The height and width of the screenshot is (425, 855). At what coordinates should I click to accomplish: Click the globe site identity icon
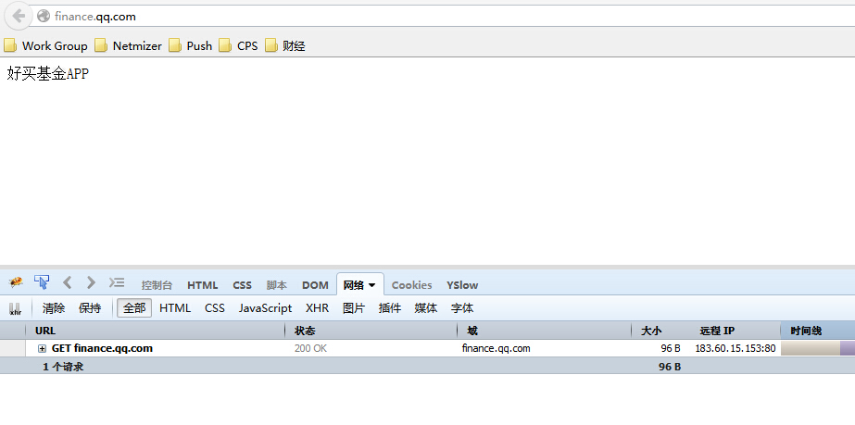coord(44,16)
